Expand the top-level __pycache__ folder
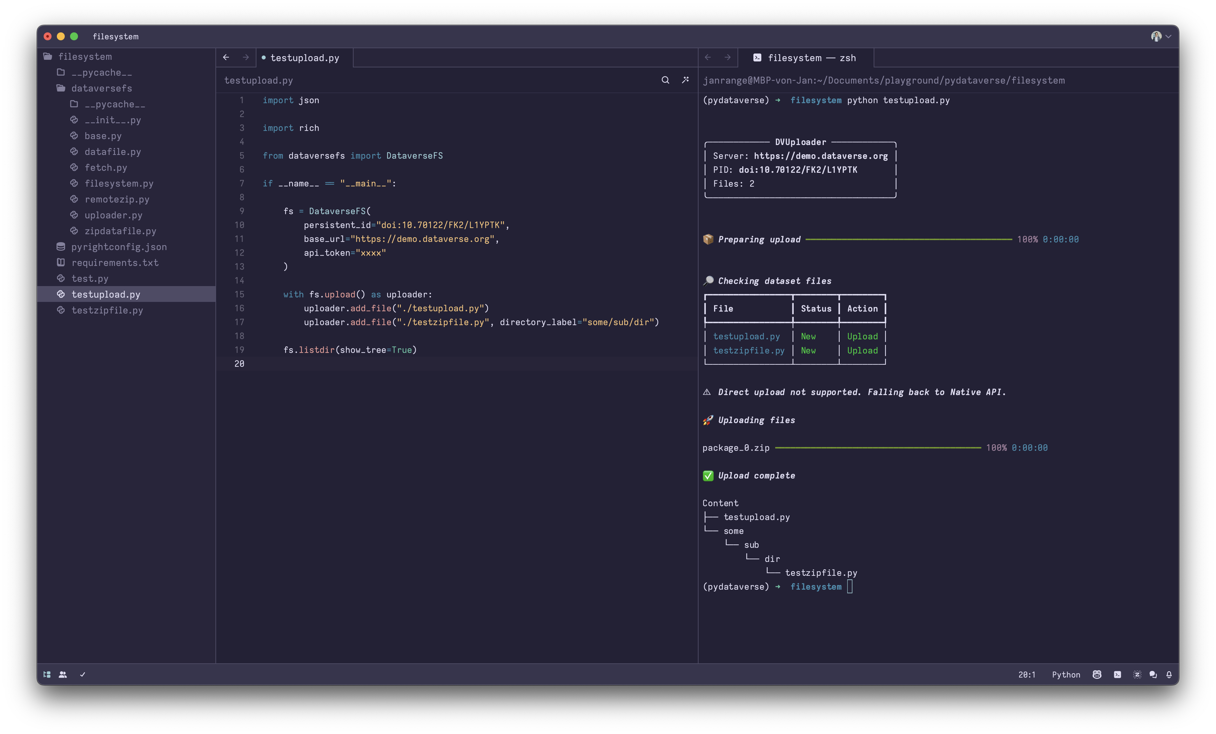The height and width of the screenshot is (734, 1216). click(101, 73)
